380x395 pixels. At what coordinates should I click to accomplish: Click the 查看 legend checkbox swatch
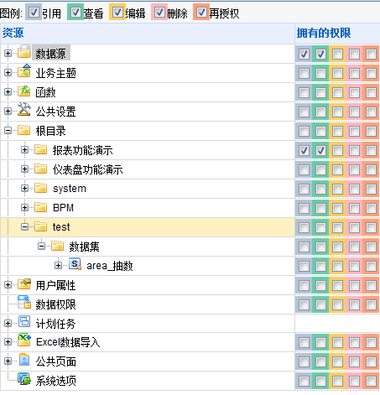pyautogui.click(x=75, y=12)
